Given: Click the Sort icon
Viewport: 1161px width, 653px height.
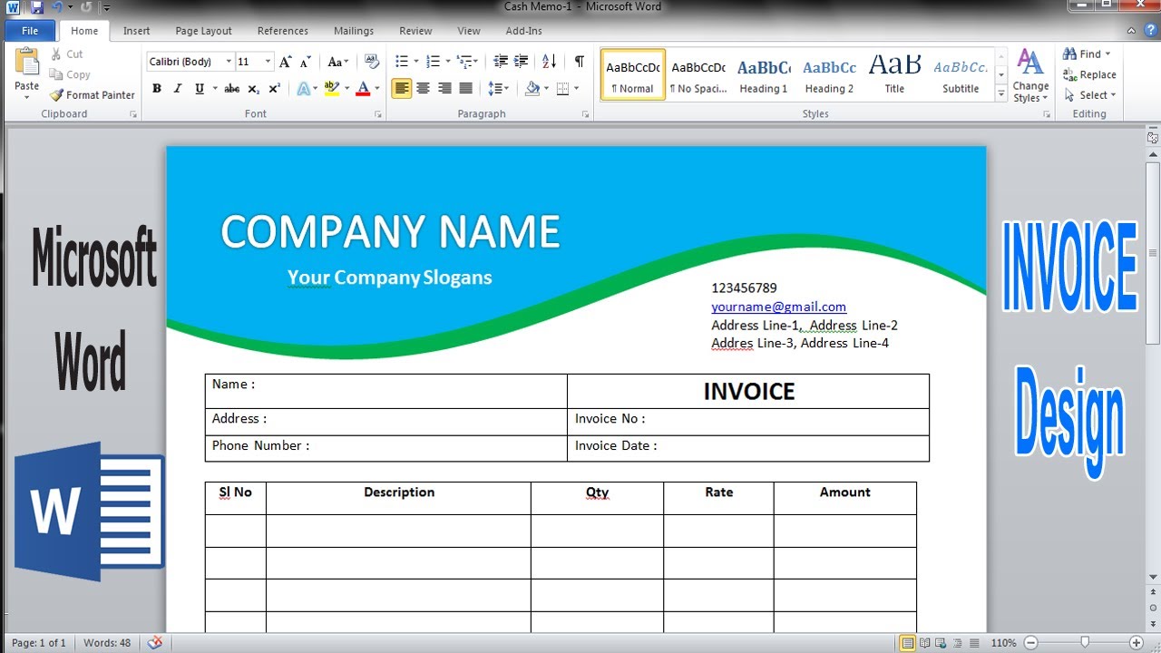Looking at the screenshot, I should pos(549,62).
